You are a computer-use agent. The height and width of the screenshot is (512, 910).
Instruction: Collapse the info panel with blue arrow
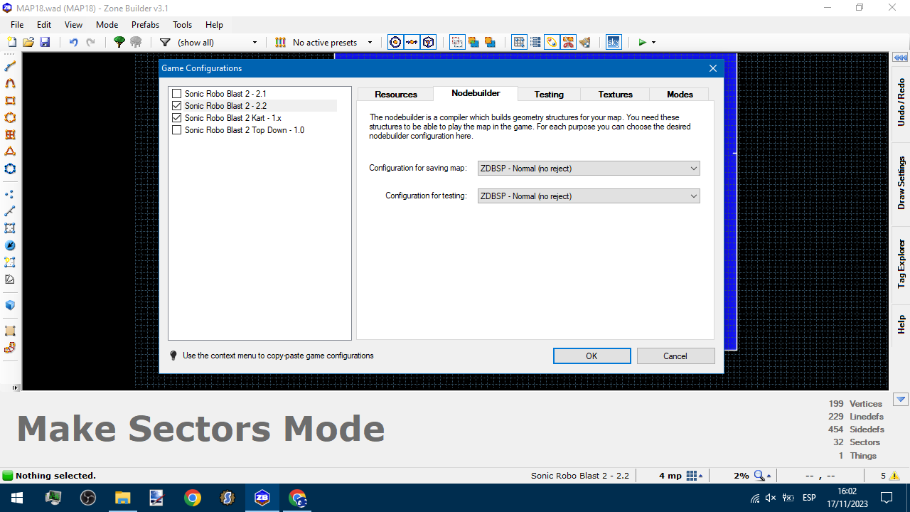901,400
